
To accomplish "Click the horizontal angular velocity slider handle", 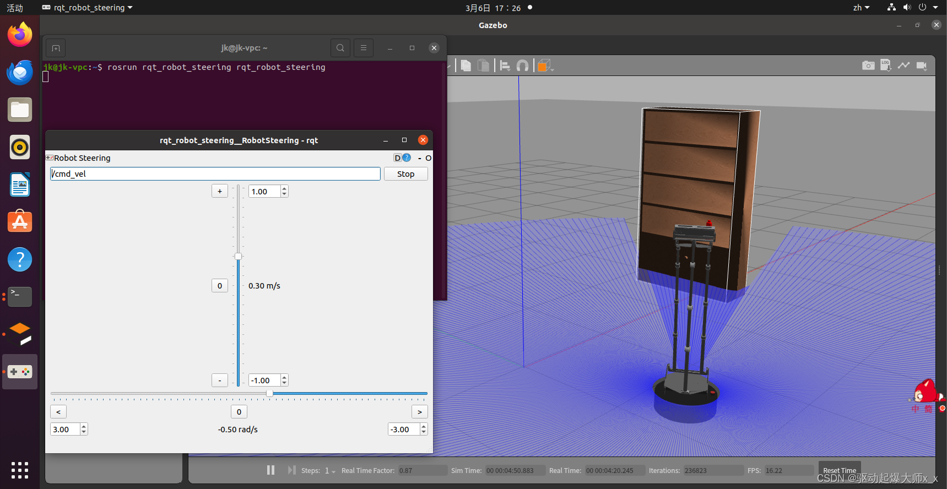I will pyautogui.click(x=269, y=393).
